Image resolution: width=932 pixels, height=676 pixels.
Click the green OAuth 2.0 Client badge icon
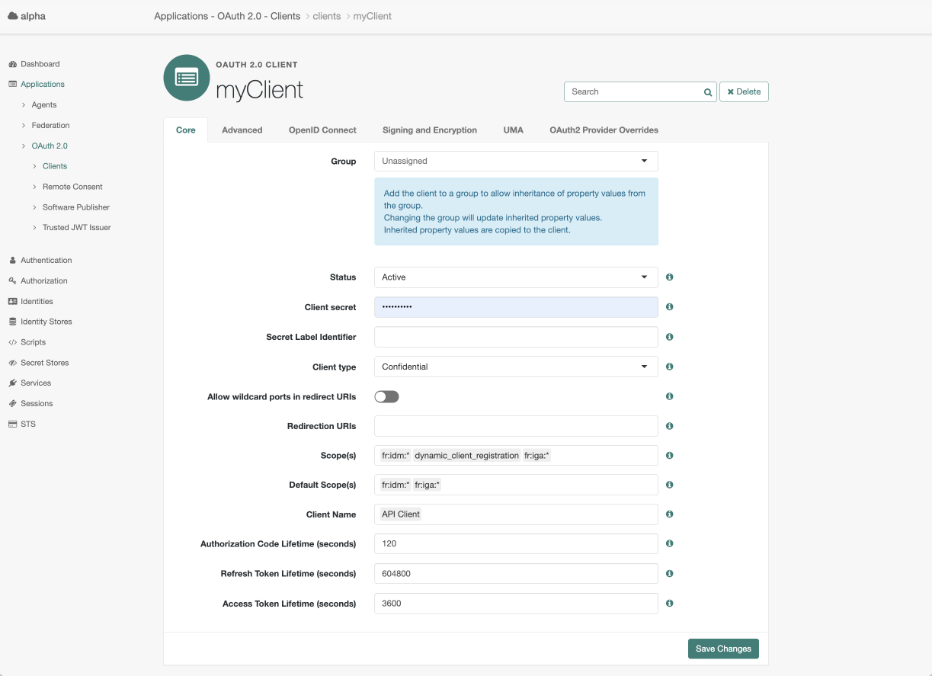[186, 78]
